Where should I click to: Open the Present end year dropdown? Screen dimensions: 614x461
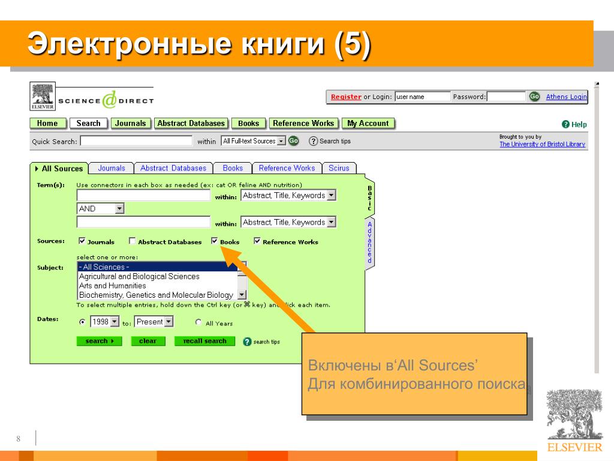[153, 322]
